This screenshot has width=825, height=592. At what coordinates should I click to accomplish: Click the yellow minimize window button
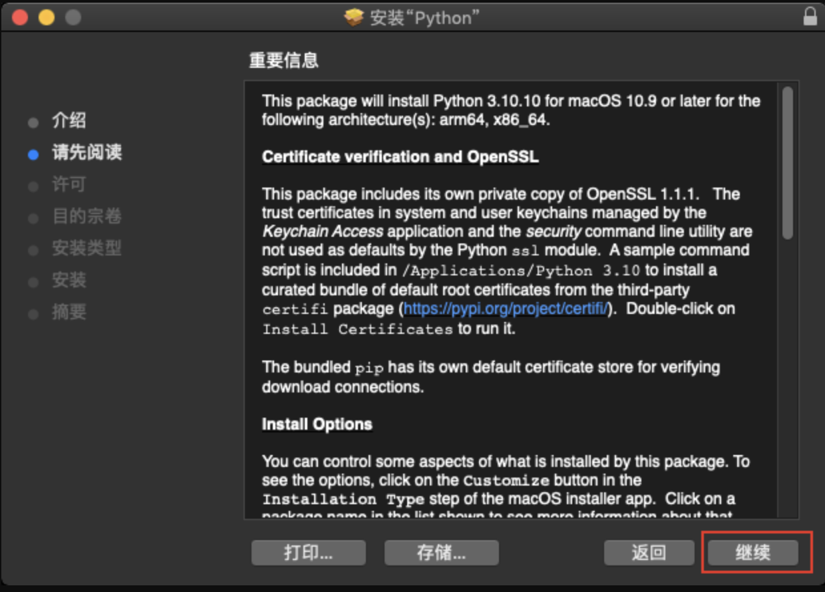[x=46, y=17]
